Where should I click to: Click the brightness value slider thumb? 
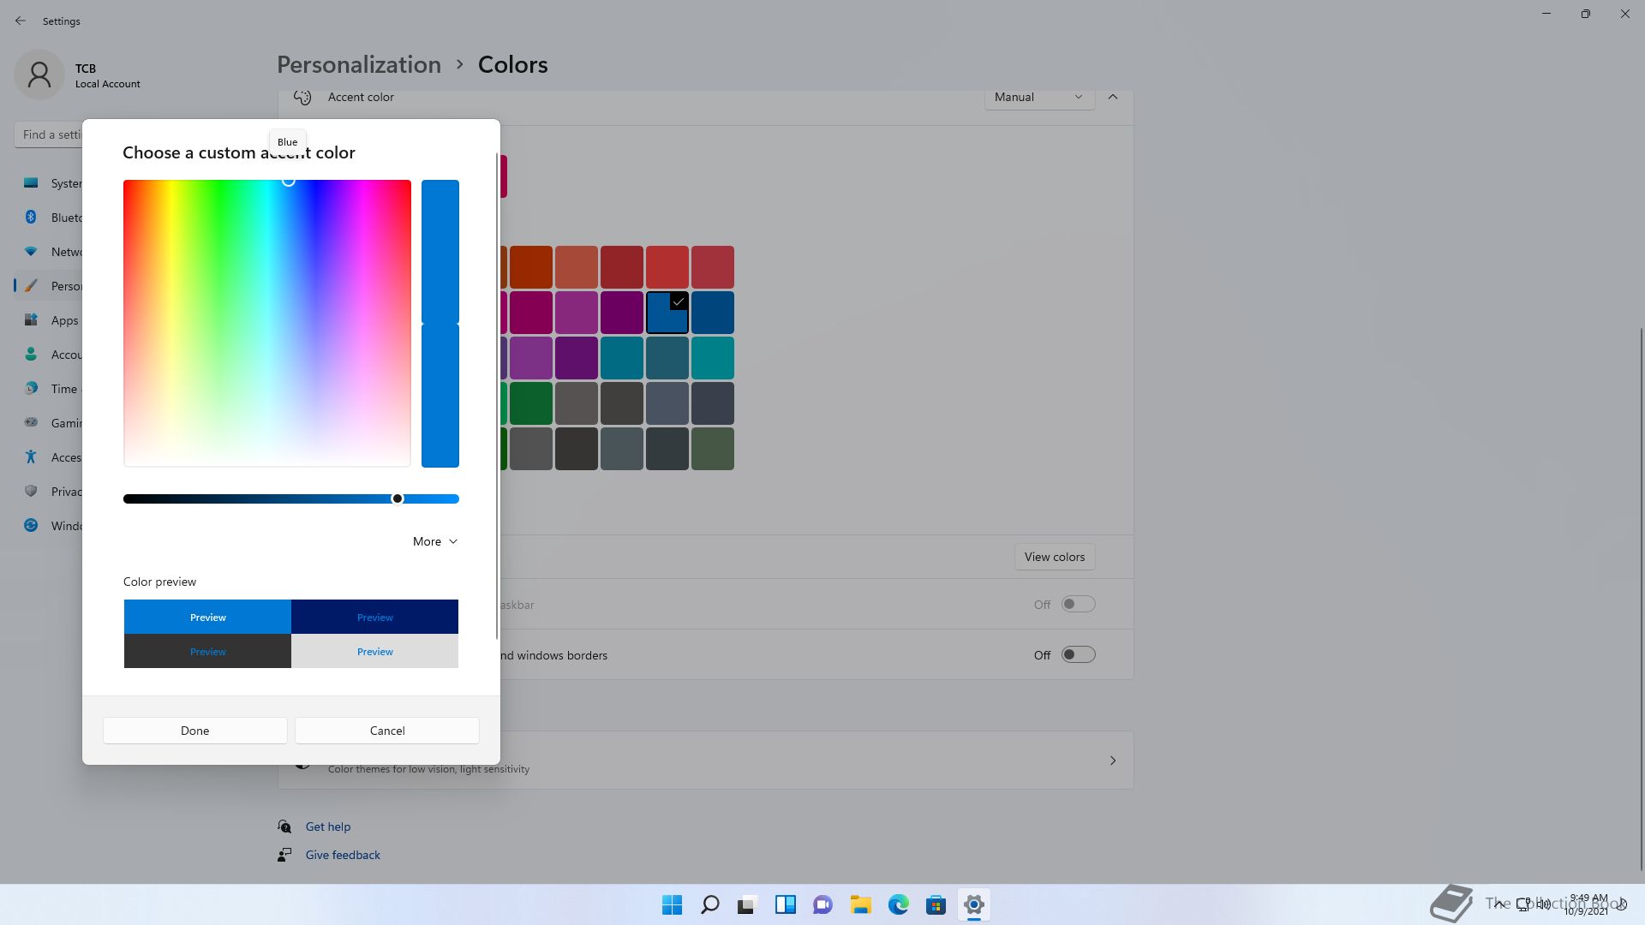point(398,498)
